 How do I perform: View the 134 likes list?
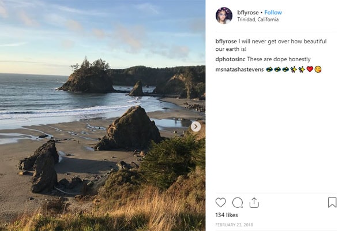click(x=225, y=215)
